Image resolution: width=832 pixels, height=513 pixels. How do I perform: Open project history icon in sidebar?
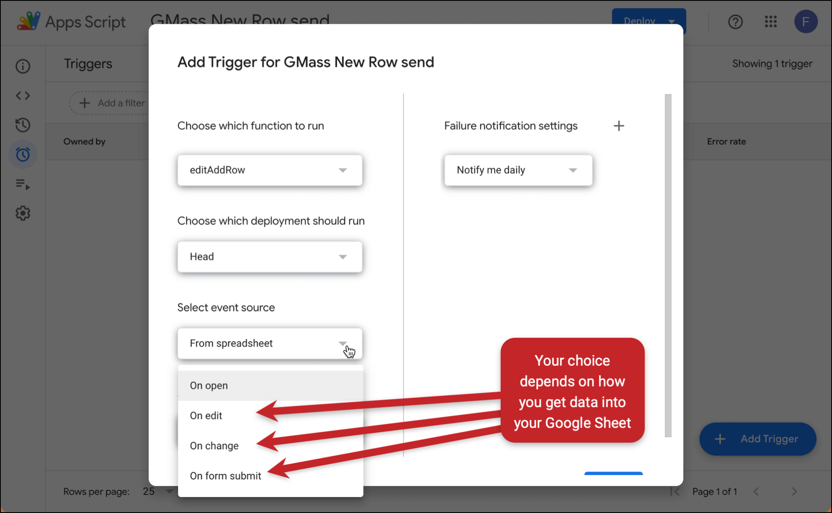[x=23, y=125]
